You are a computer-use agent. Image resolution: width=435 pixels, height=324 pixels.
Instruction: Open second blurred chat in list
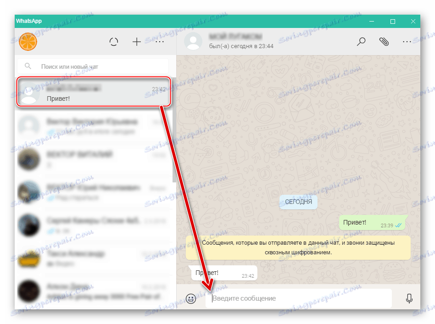(94, 126)
